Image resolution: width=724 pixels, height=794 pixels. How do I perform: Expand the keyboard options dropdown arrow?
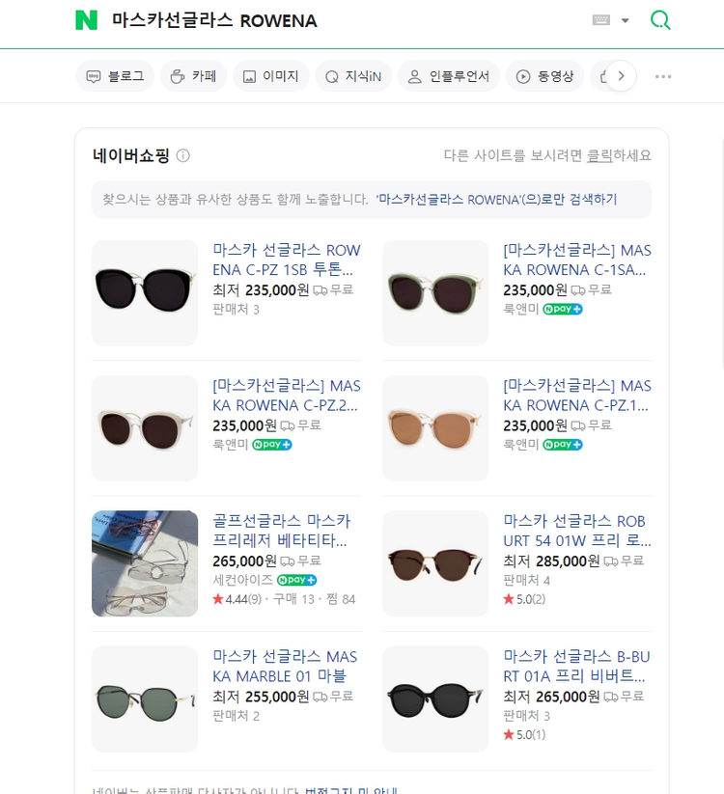click(x=626, y=21)
